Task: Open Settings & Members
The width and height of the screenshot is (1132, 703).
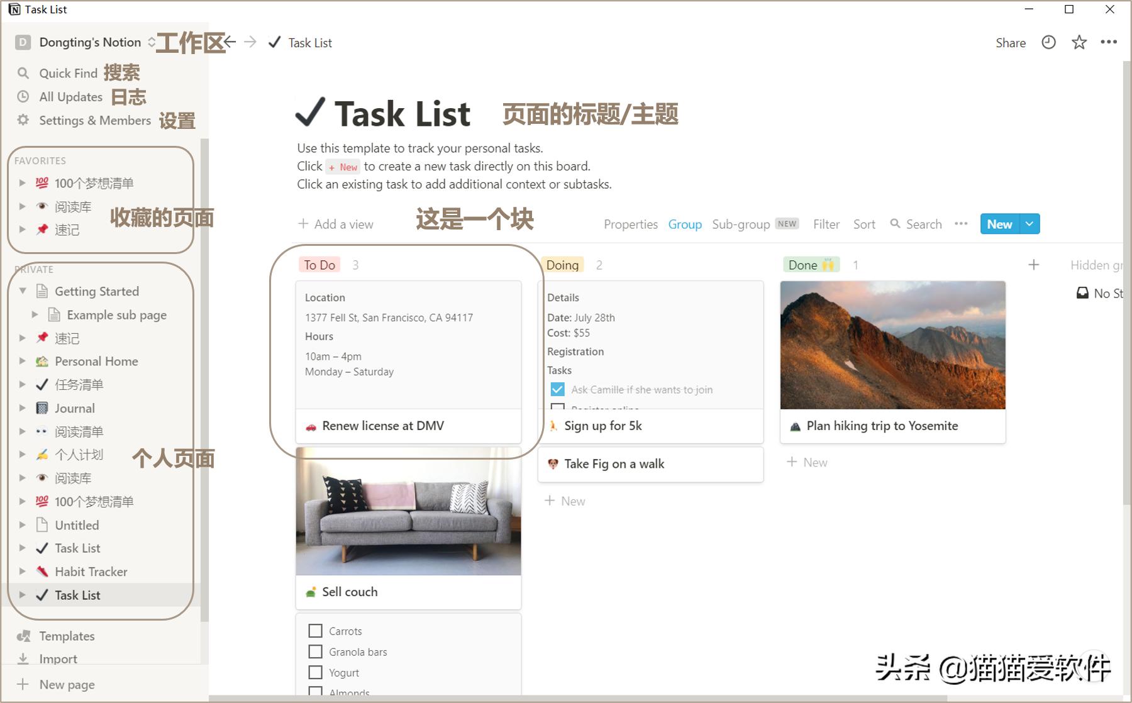Action: coord(94,120)
